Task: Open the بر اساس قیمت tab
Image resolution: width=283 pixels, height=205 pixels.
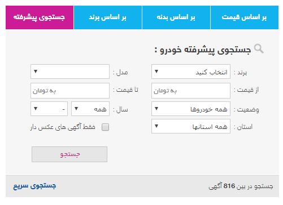Action: pyautogui.click(x=245, y=17)
